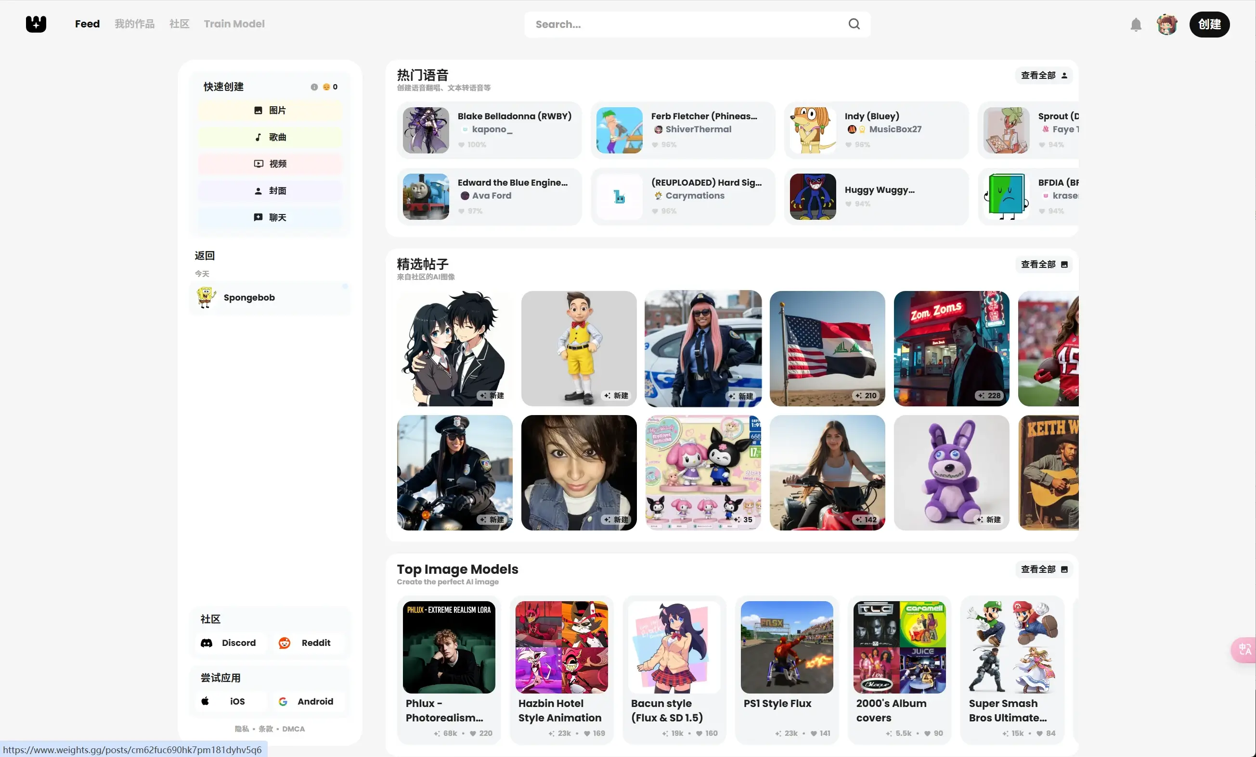Select 歌曲 quick create option

270,137
